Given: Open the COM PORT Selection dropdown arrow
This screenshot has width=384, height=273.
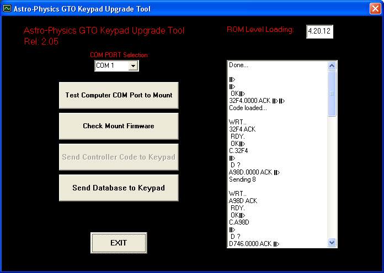Looking at the screenshot, I should pyautogui.click(x=133, y=65).
